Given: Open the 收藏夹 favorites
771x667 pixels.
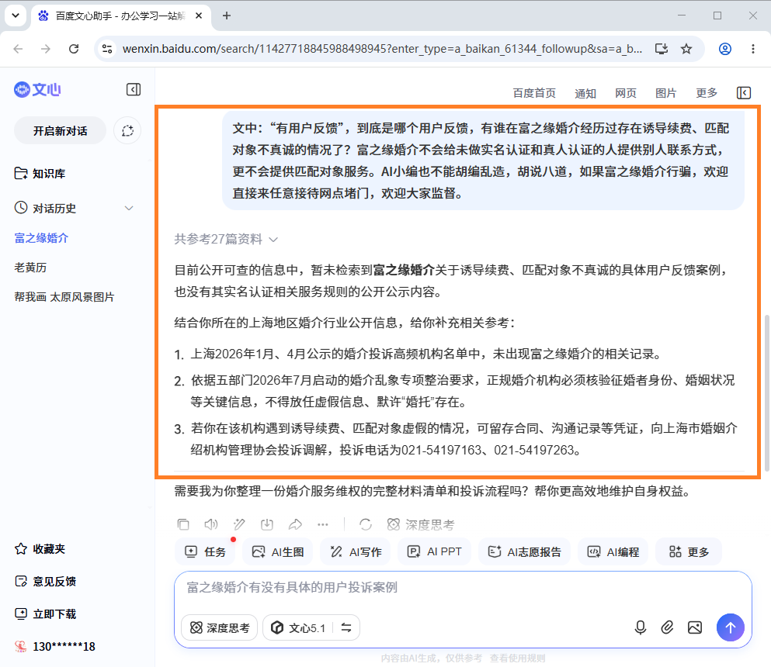Looking at the screenshot, I should point(40,548).
